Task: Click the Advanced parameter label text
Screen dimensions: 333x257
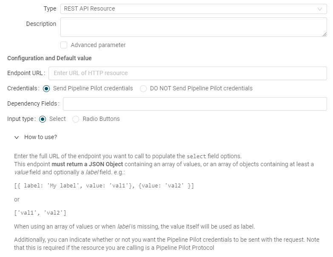Action: click(98, 45)
